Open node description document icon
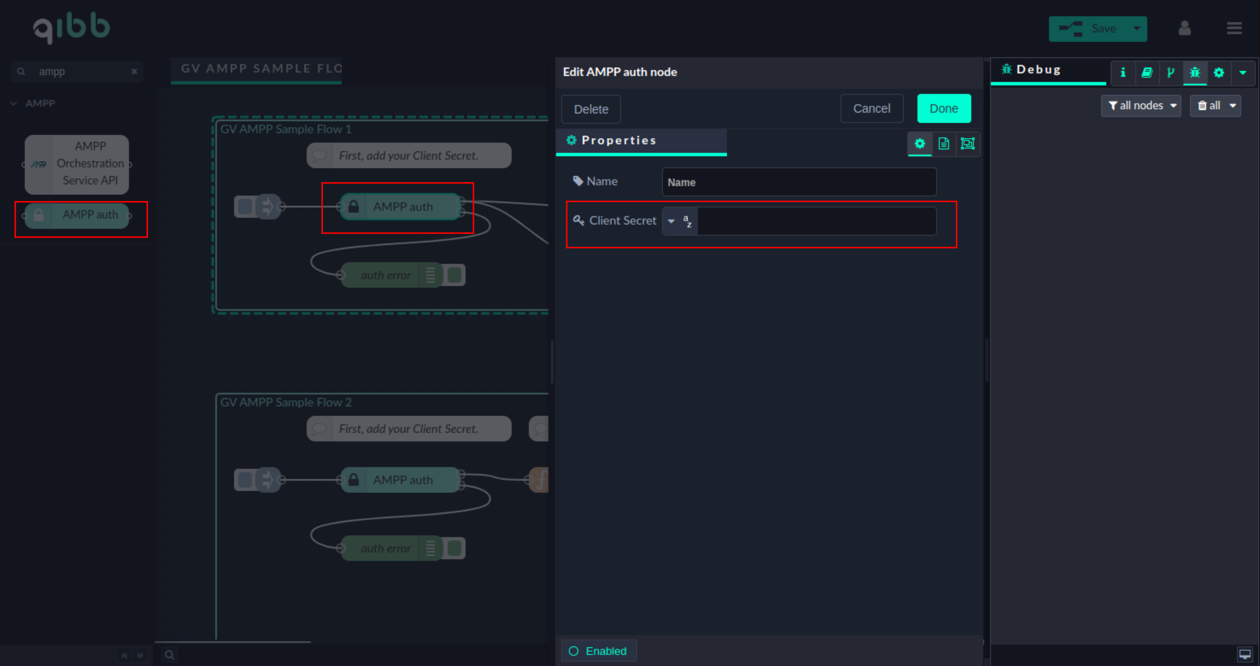Screen dimensions: 1260x666 pyautogui.click(x=943, y=144)
